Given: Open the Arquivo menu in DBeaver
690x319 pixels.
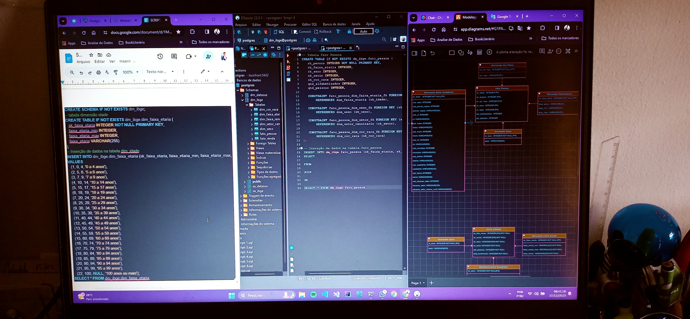Looking at the screenshot, I should (241, 25).
